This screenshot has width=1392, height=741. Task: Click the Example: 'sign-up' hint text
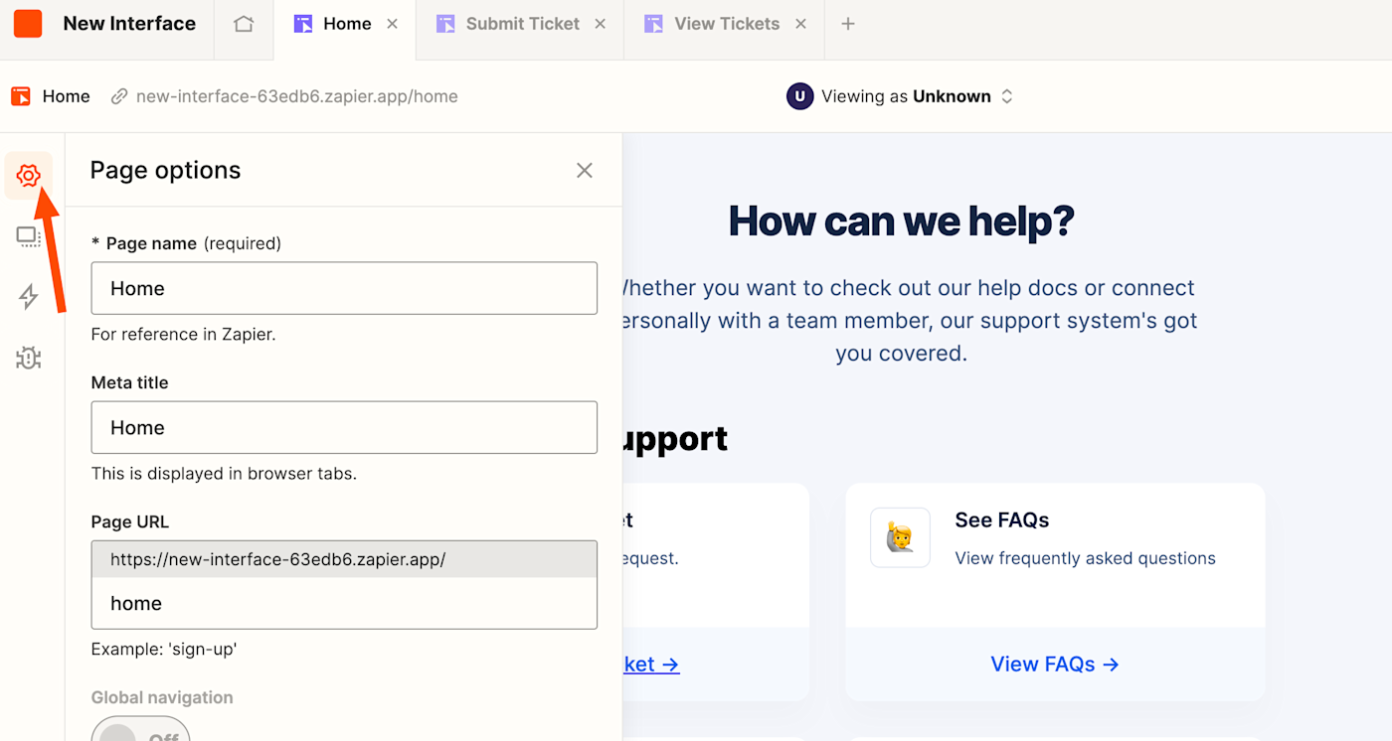[x=164, y=650]
